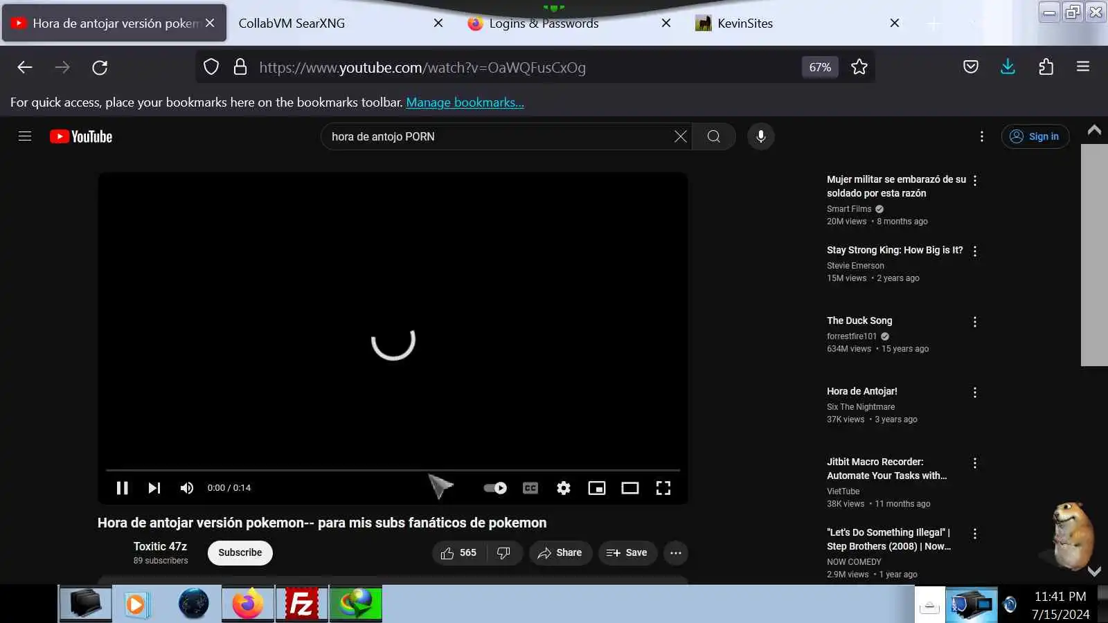Open 'Stay Strong King: How Big is It?'
1108x623 pixels.
(x=895, y=250)
